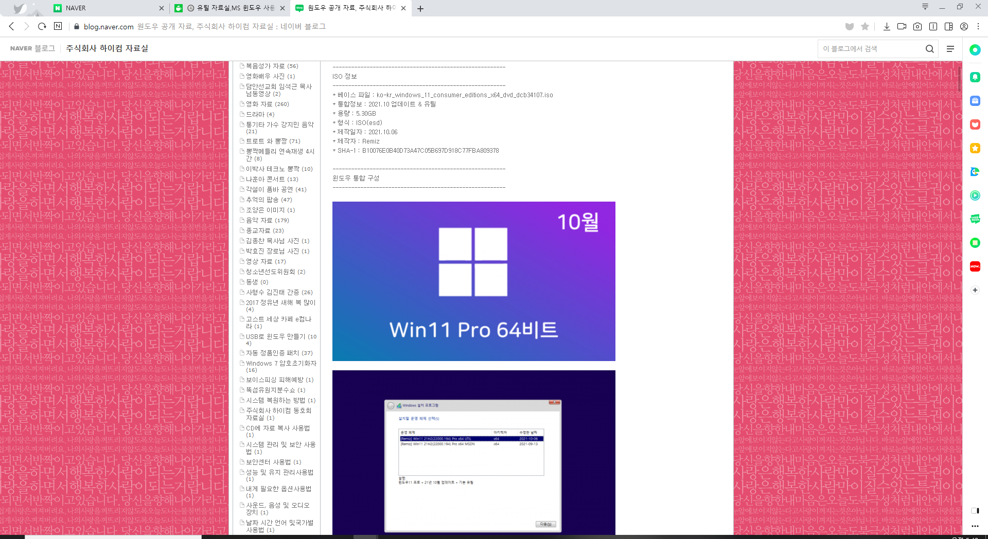Open the blog hamburger menu icon

point(950,49)
